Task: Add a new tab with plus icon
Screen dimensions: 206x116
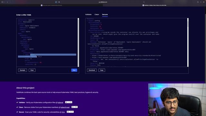Action: [x=201, y=2]
